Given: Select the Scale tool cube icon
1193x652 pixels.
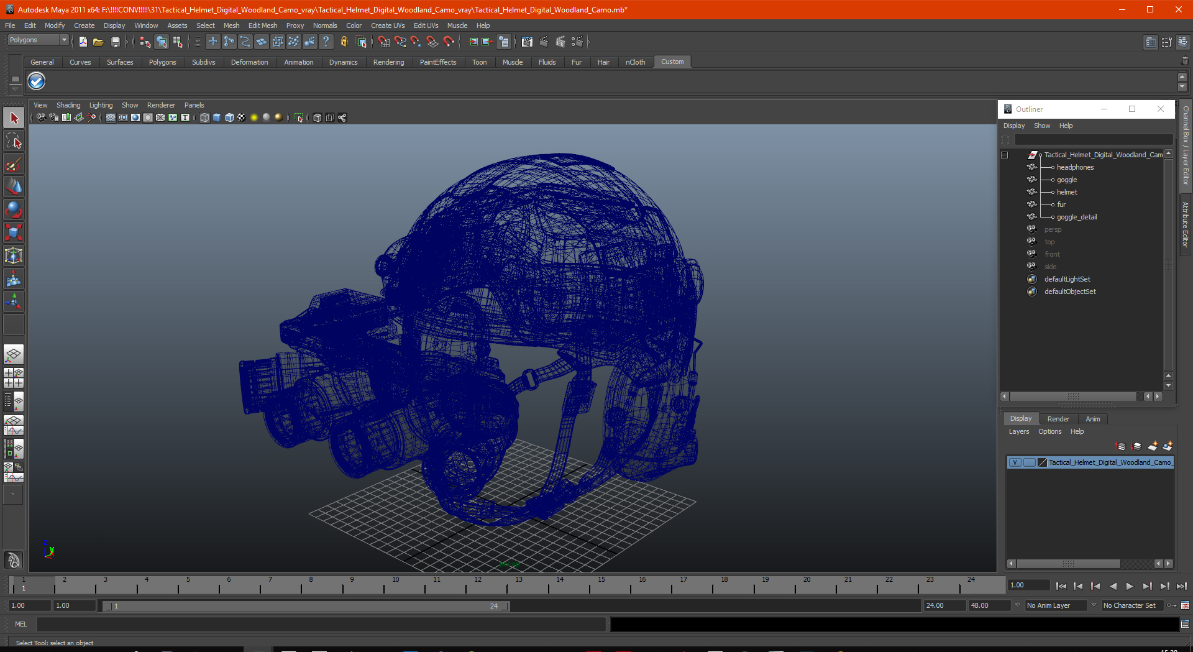Looking at the screenshot, I should tap(14, 232).
